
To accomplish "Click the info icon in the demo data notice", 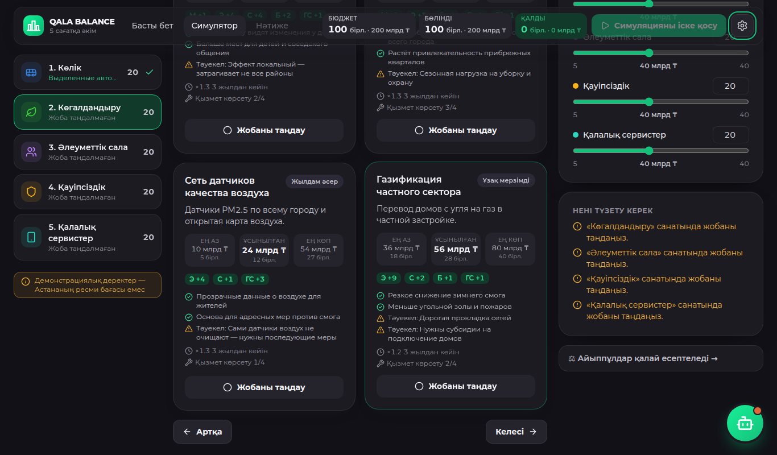I will (x=26, y=282).
